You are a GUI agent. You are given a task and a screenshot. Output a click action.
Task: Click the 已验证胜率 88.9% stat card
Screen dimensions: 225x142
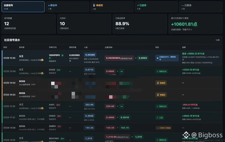pyautogui.click(x=140, y=24)
